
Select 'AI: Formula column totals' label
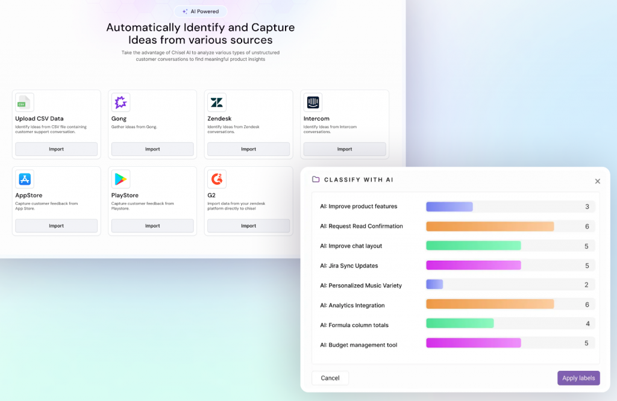(354, 325)
